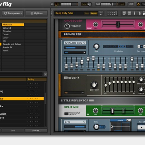Expand the LITTLE REFLEKTOR module header
145x145 pixels.
(101, 101)
